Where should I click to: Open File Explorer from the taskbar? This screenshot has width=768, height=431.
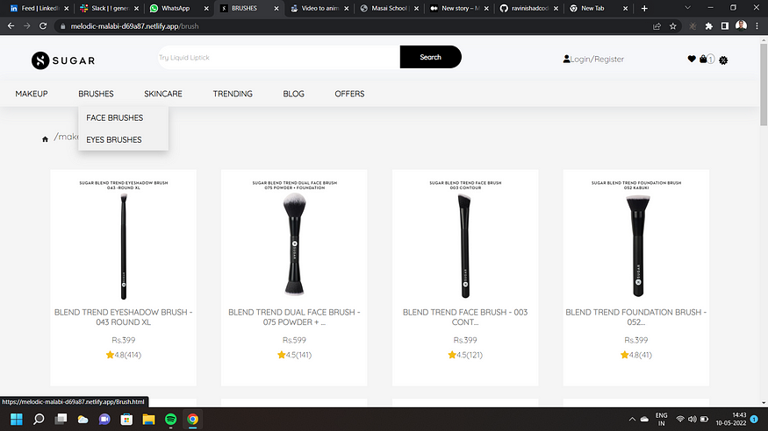click(148, 420)
